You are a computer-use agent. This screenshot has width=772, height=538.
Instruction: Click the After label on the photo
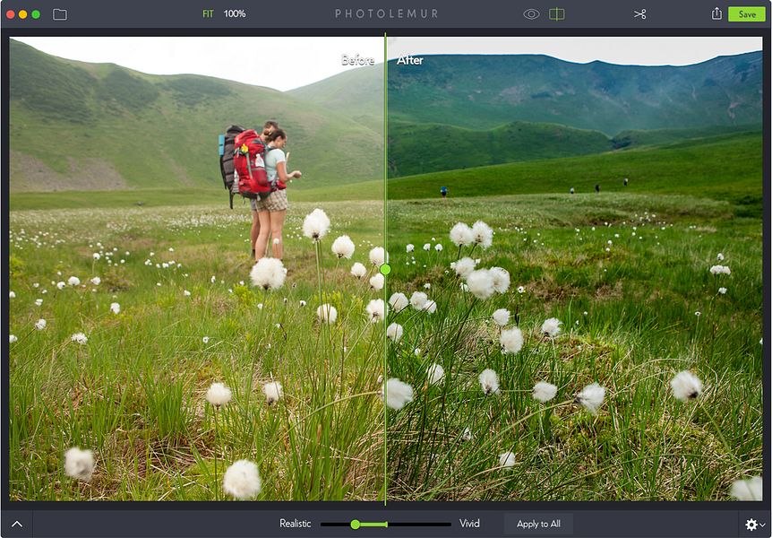click(409, 60)
